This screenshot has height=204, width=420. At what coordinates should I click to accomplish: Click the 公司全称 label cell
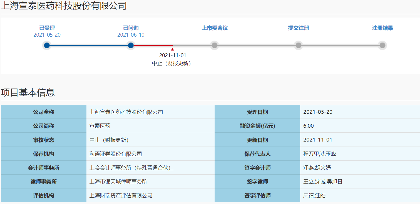(x=44, y=112)
